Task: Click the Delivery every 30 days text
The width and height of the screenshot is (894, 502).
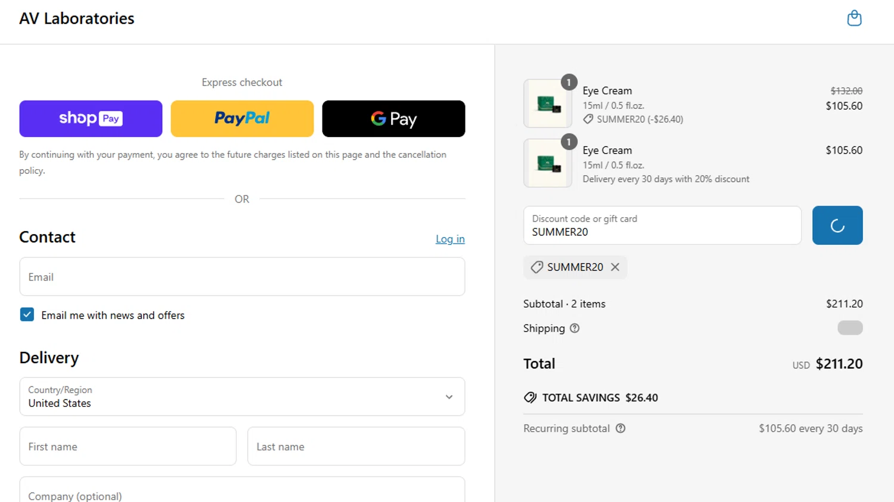Action: click(666, 179)
